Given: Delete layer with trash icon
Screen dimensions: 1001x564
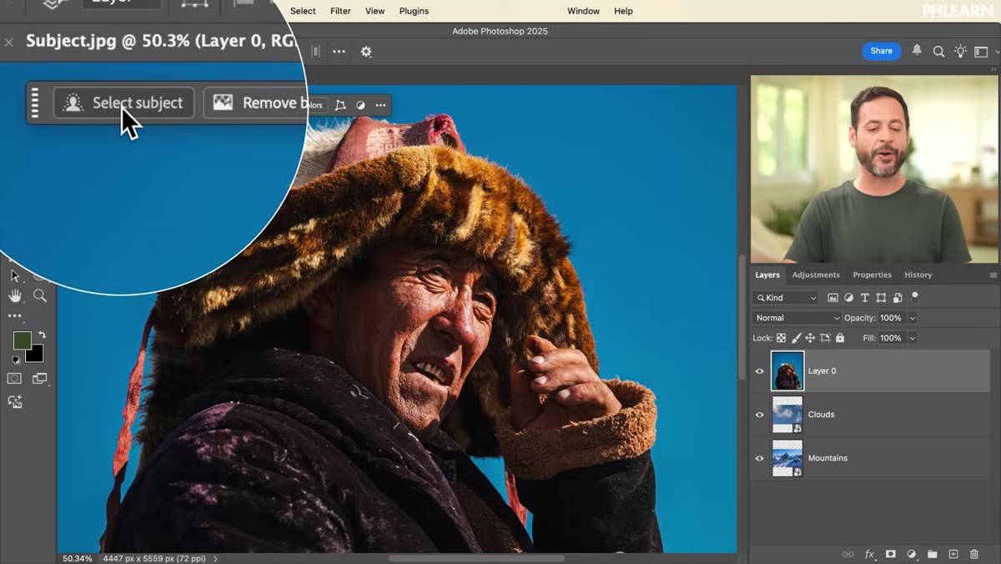Looking at the screenshot, I should click(x=973, y=554).
